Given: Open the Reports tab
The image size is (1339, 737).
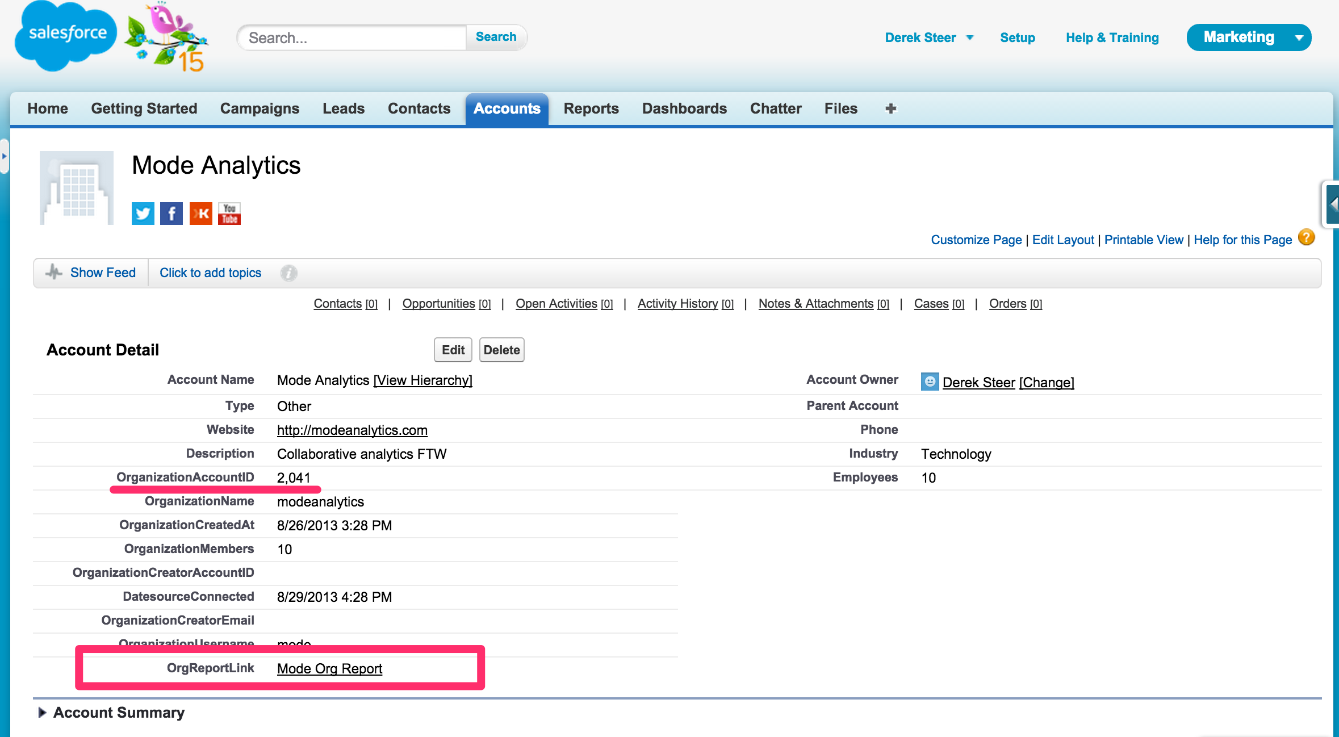Looking at the screenshot, I should (x=591, y=108).
